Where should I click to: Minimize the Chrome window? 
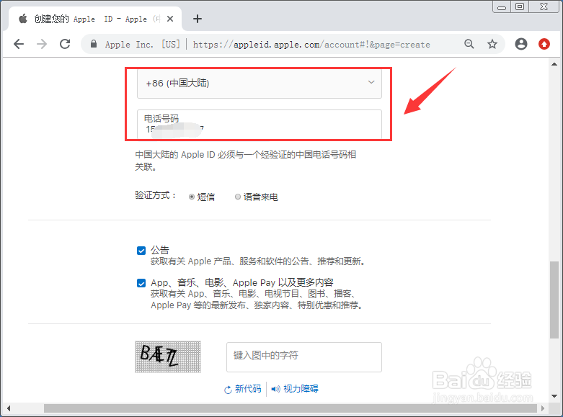(502, 6)
